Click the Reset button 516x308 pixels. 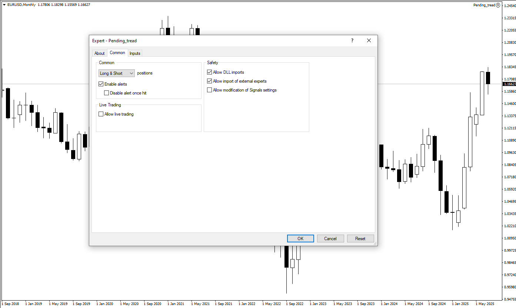[x=360, y=239]
